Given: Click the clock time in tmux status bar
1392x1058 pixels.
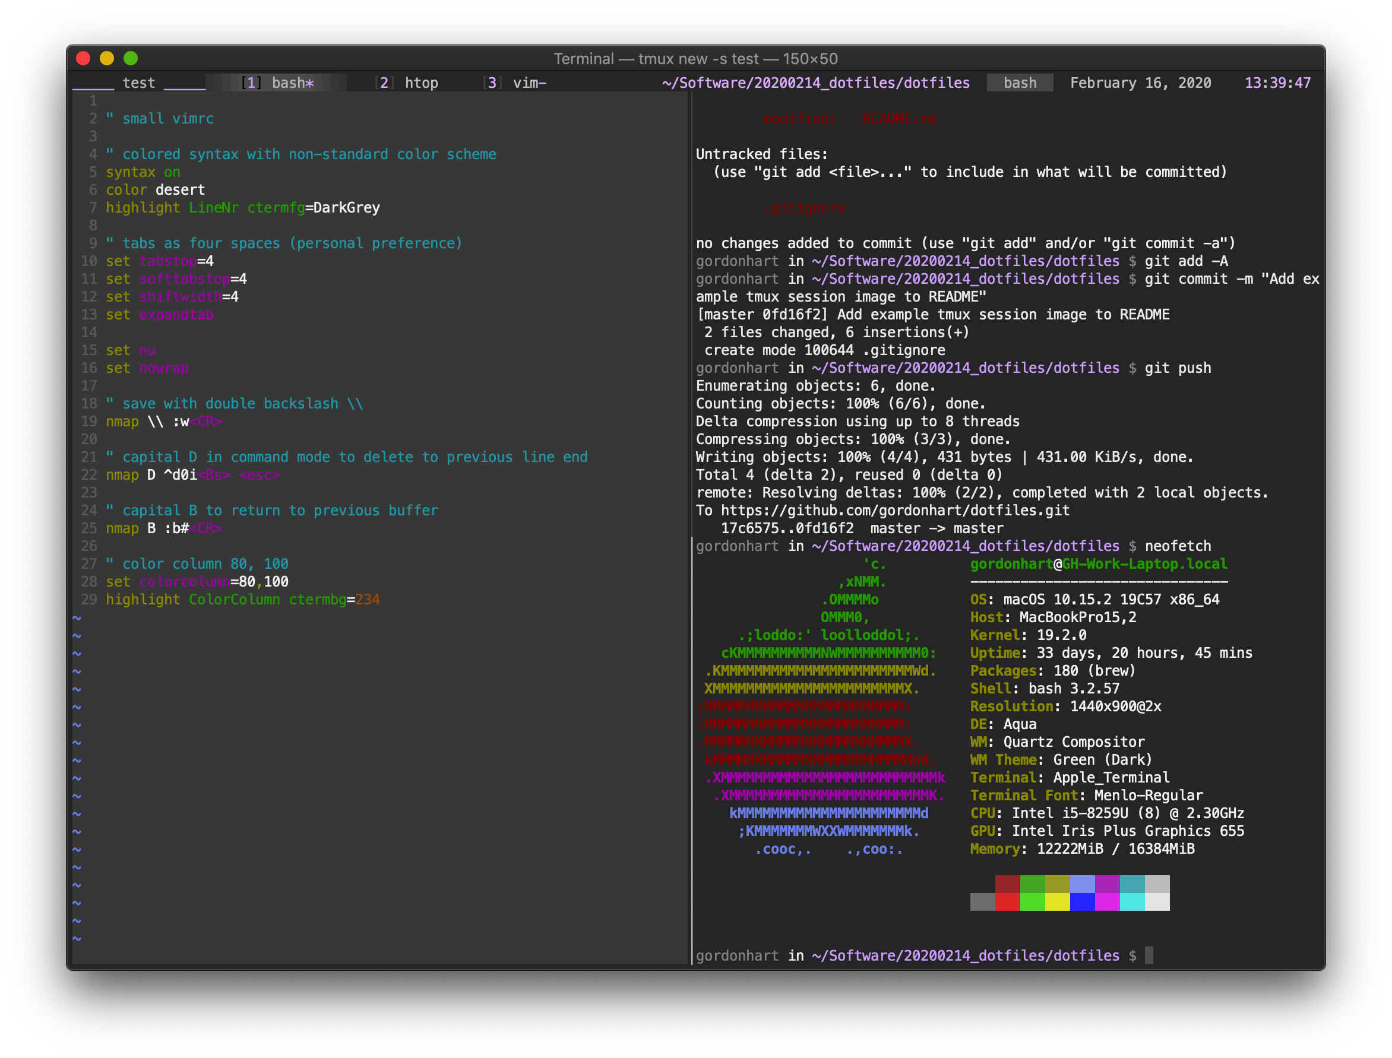Looking at the screenshot, I should click(x=1277, y=83).
